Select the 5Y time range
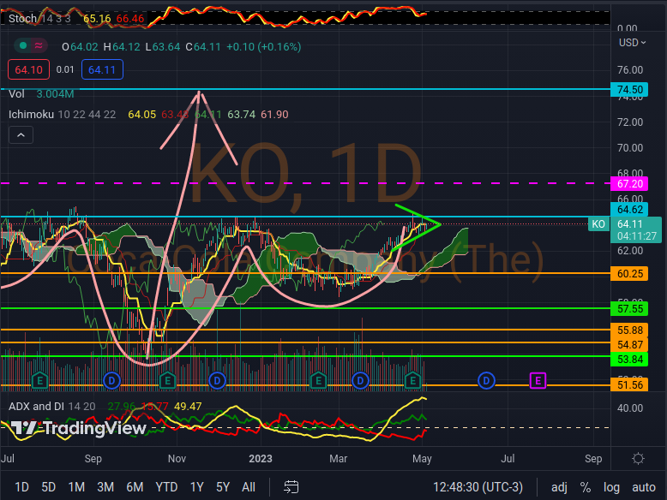Screen dimensions: 667x500 (x=223, y=487)
